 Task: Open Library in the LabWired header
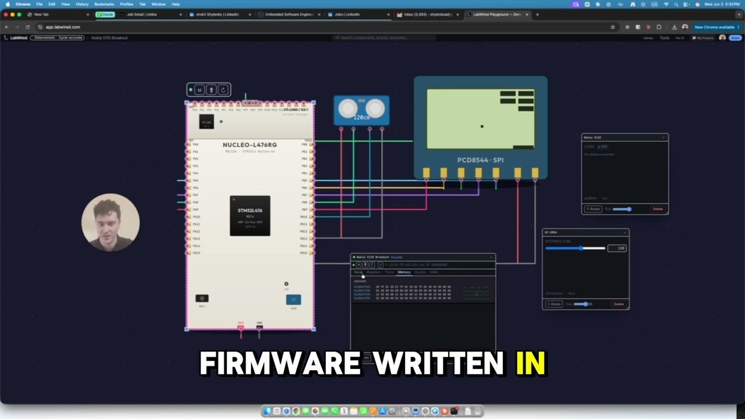coord(648,38)
